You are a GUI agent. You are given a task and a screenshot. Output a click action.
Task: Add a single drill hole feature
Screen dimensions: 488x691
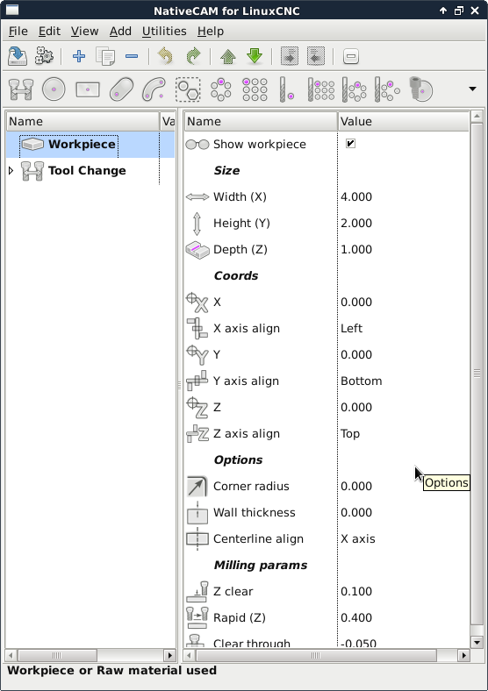pyautogui.click(x=287, y=89)
